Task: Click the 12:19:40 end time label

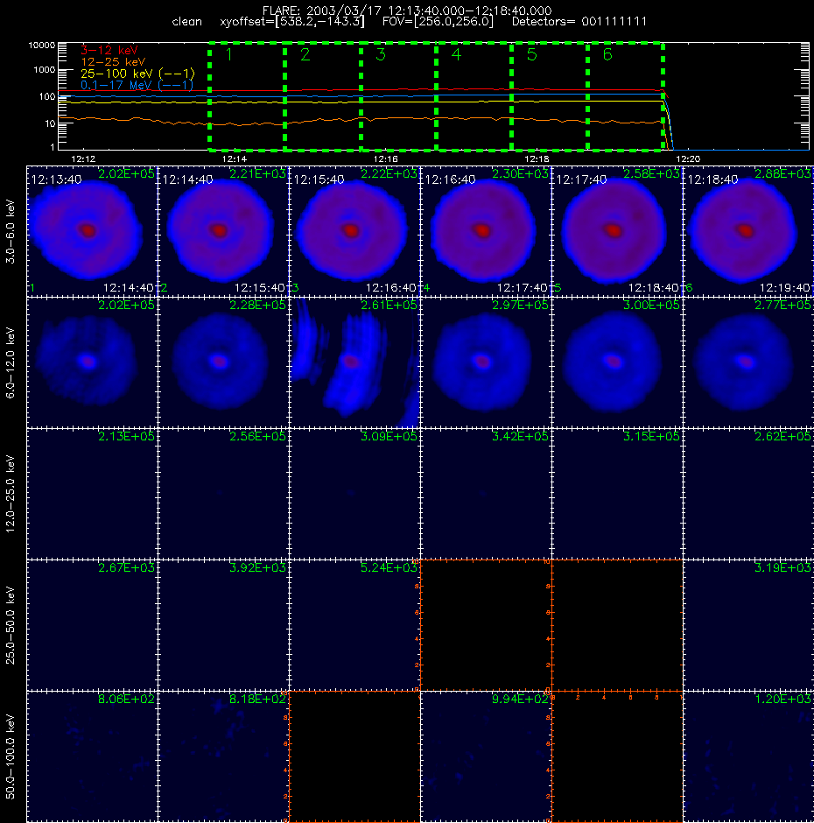Action: (784, 288)
